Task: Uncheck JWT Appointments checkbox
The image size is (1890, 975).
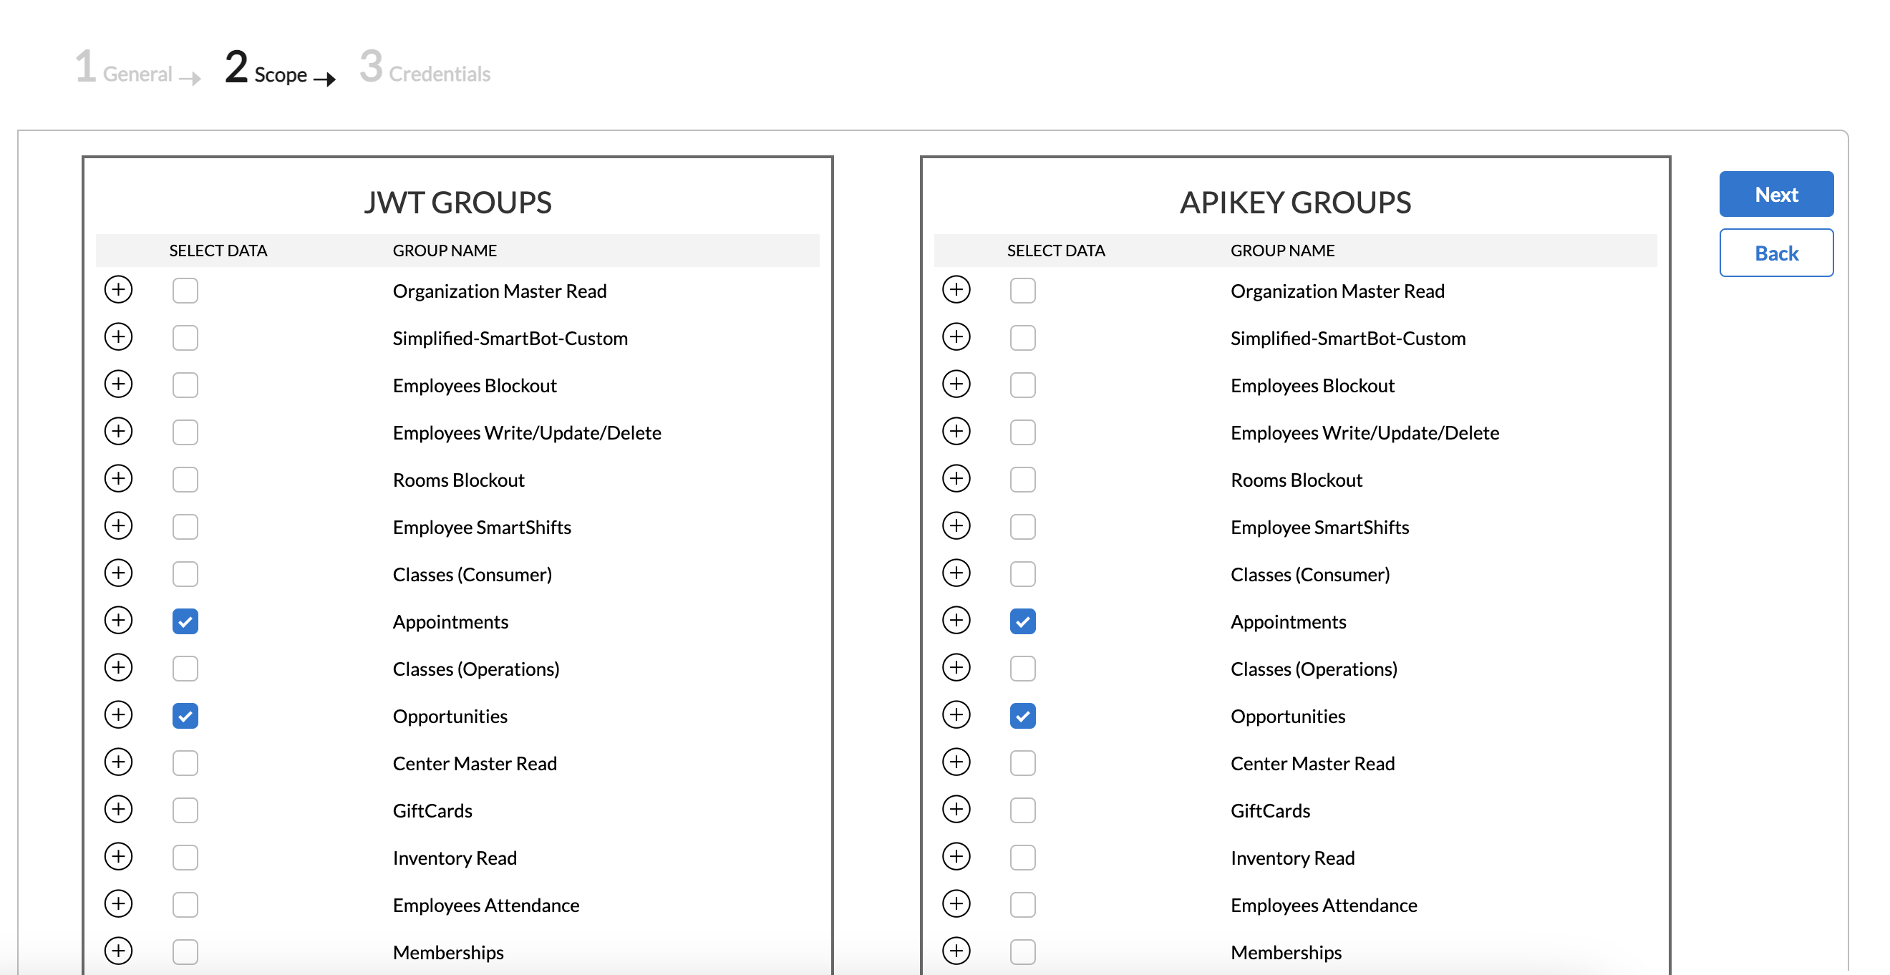Action: (185, 621)
